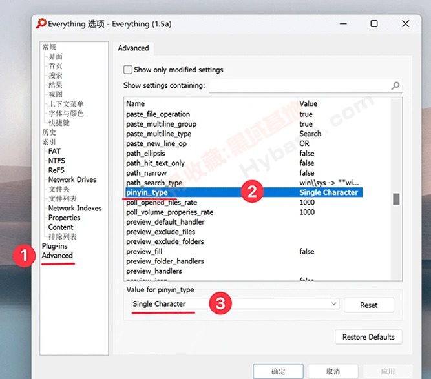Select the preview_exclude_files setting row
Image resolution: width=431 pixels, height=379 pixels.
[244, 232]
